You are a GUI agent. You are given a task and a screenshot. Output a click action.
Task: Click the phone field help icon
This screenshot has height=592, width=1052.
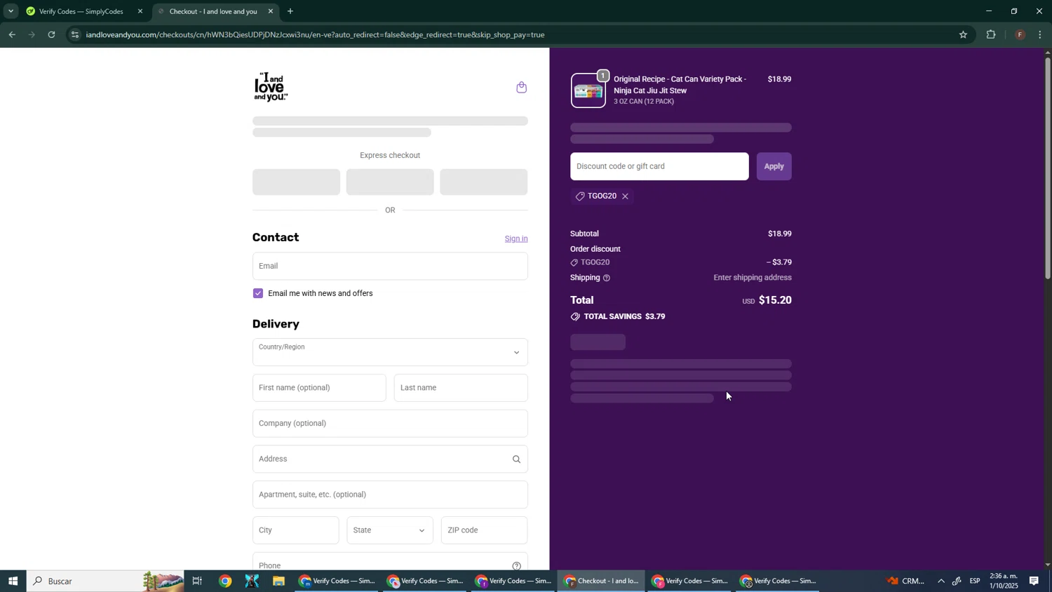516,565
